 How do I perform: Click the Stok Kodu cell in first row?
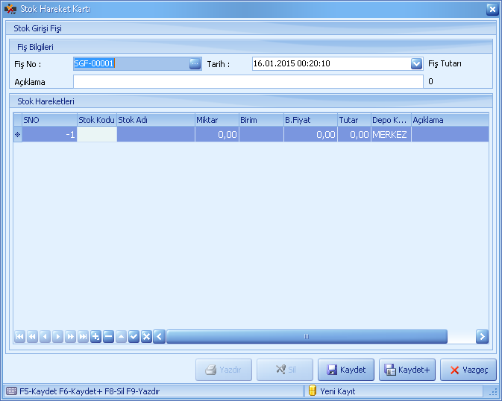click(x=97, y=135)
